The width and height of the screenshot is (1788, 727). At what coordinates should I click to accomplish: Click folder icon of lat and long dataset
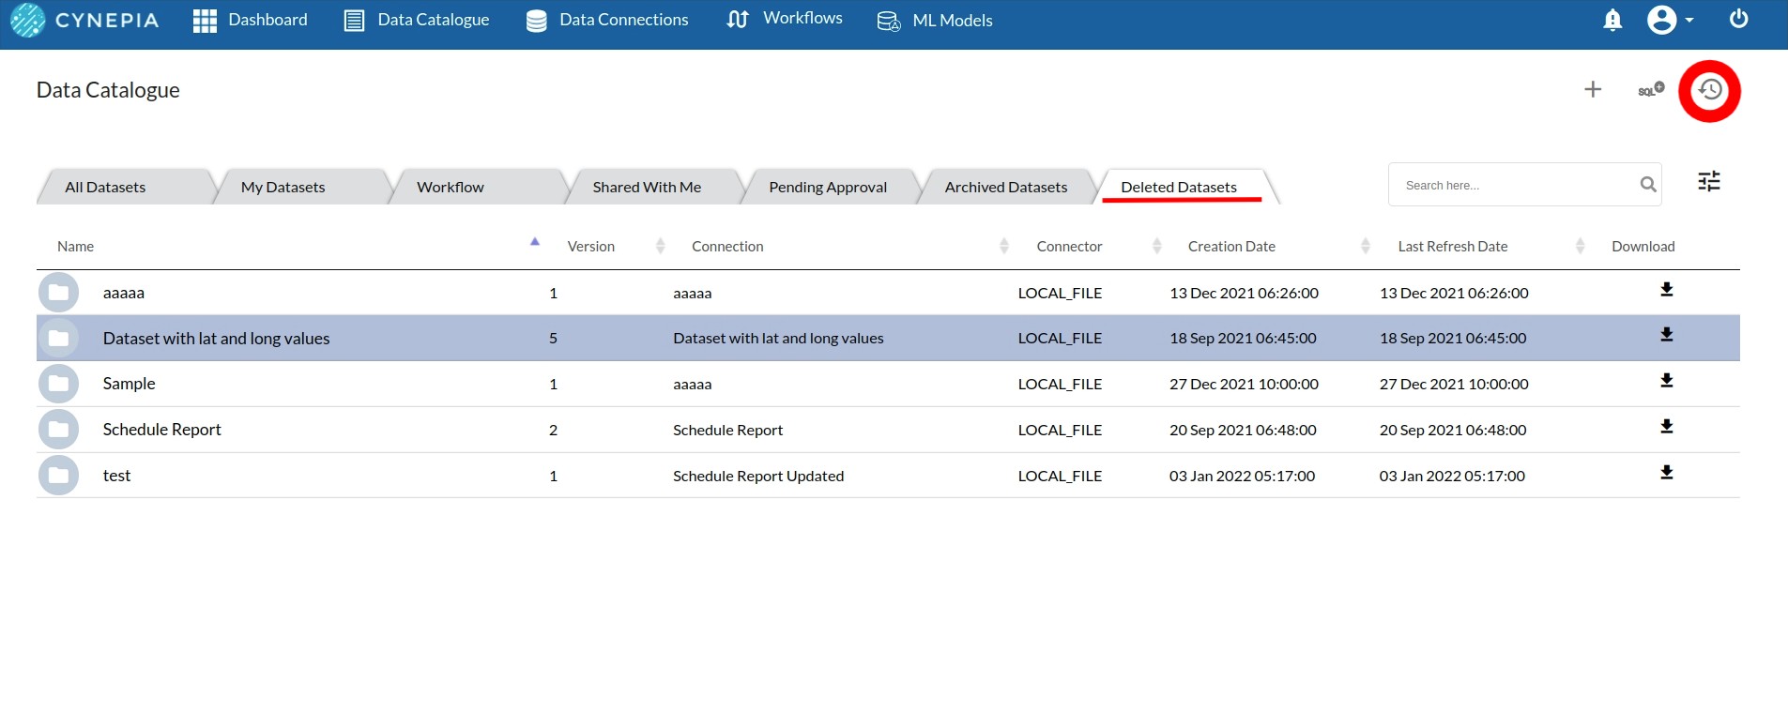pos(58,338)
